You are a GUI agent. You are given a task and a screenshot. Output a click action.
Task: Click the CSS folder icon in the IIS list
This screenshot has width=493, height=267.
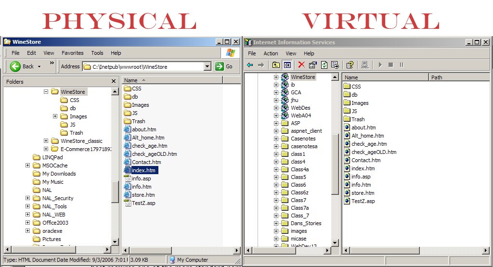click(347, 87)
